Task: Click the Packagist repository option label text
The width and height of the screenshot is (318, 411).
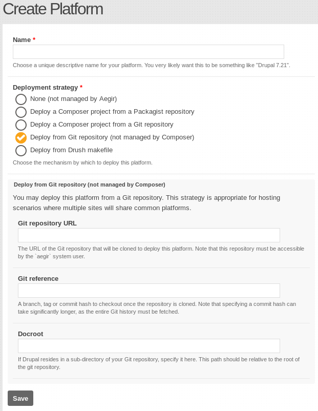Action: click(x=112, y=112)
